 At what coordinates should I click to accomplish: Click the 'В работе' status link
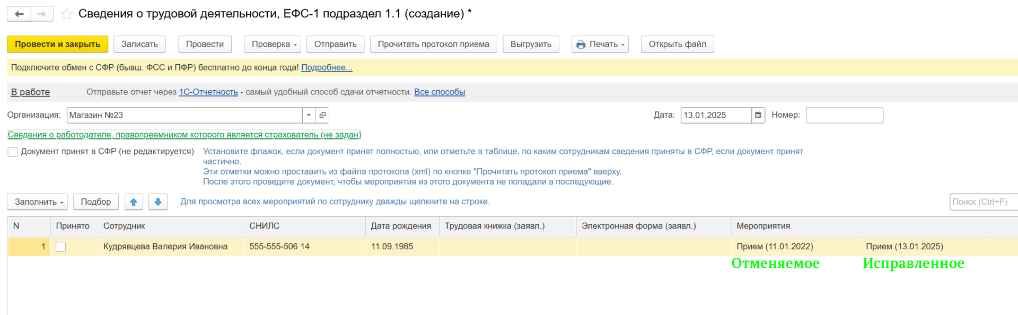tap(30, 92)
